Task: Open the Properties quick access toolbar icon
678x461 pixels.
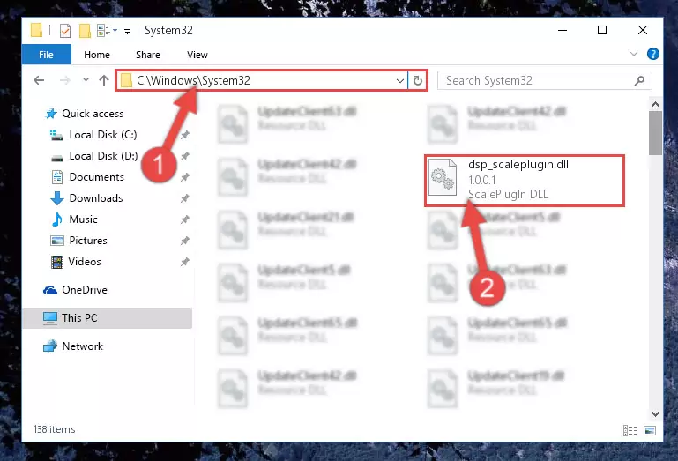Action: click(x=65, y=31)
